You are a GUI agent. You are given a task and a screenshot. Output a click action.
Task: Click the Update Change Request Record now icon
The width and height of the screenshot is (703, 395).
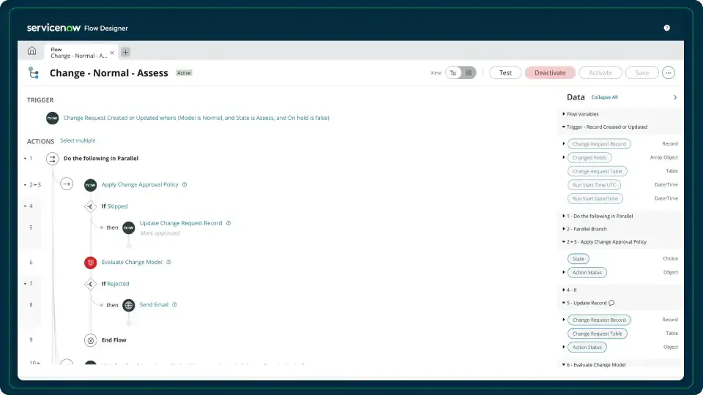coord(129,227)
